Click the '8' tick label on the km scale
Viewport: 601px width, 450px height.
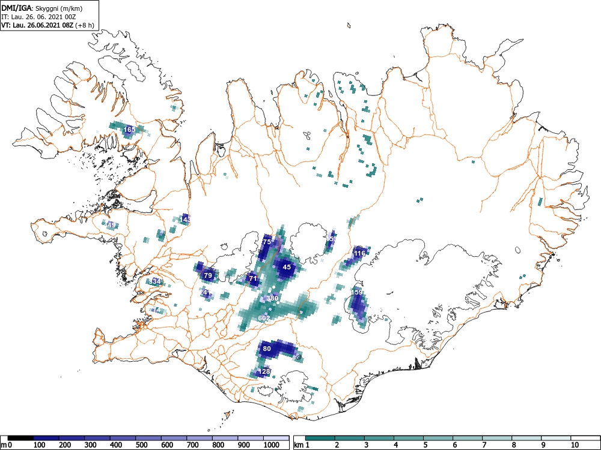513,445
